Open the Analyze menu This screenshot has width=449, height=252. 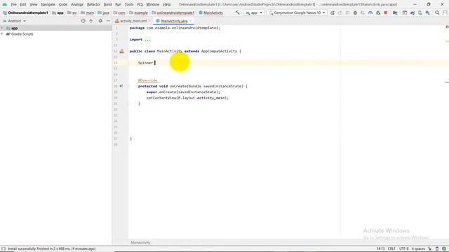pos(77,4)
